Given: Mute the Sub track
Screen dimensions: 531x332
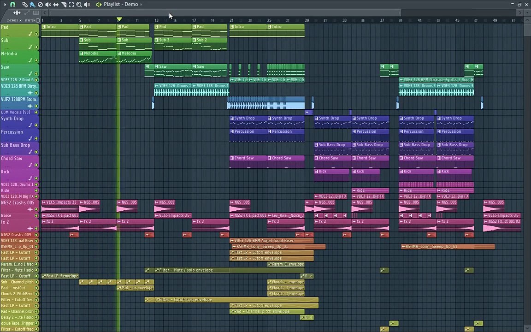Looking at the screenshot, I should click(36, 47).
